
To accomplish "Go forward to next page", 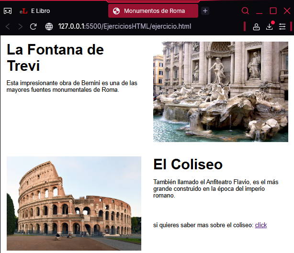I will coord(20,27).
